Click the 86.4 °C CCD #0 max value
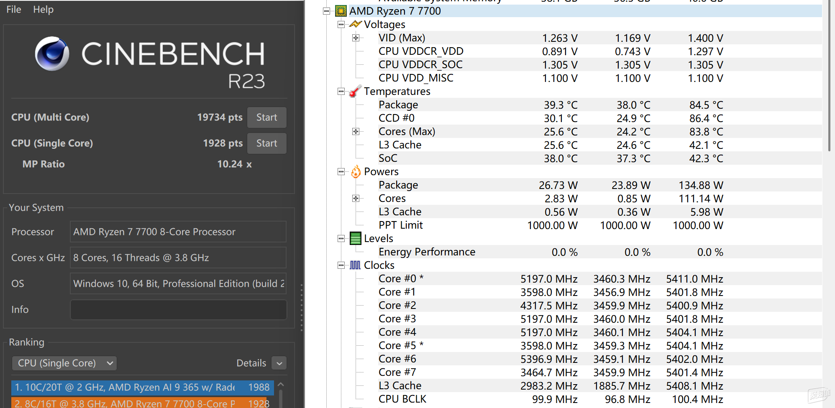 [706, 118]
